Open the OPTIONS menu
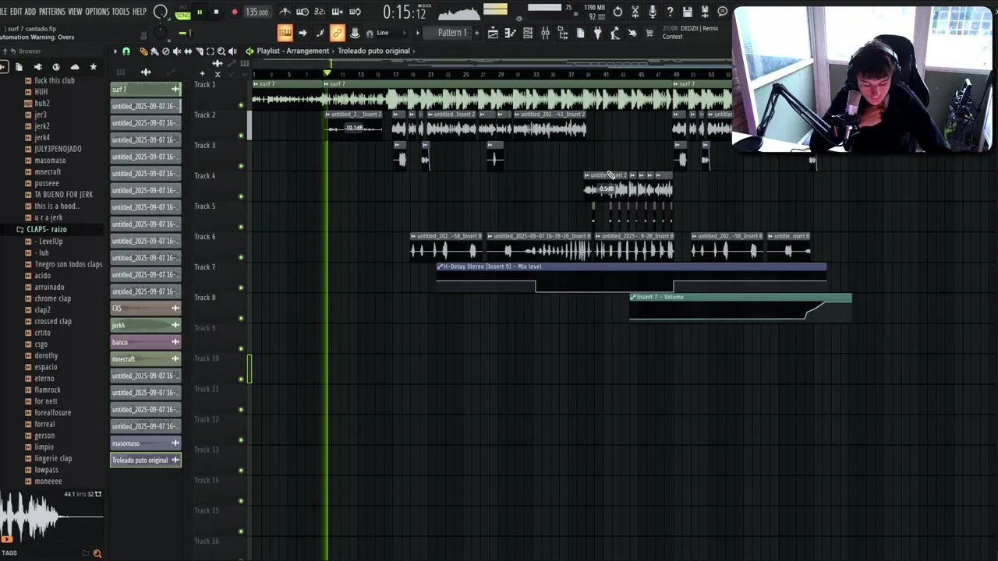 (97, 12)
